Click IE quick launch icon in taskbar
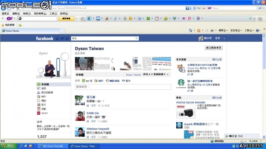The image size is (266, 149). (21, 146)
